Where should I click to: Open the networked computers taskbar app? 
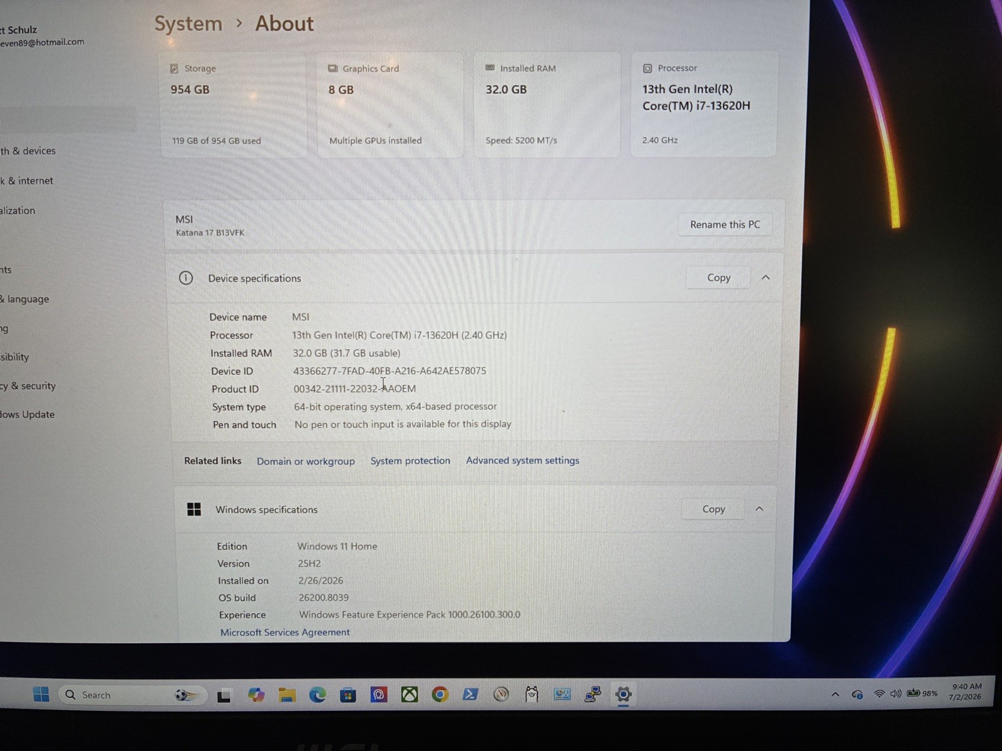(592, 693)
